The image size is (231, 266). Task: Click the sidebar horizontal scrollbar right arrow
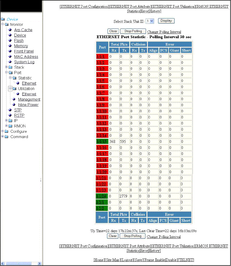[39, 263]
